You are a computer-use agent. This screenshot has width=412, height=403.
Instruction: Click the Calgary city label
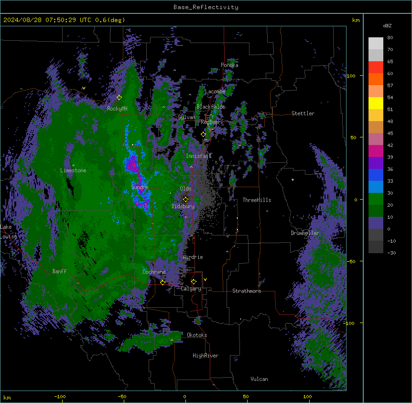click(191, 289)
